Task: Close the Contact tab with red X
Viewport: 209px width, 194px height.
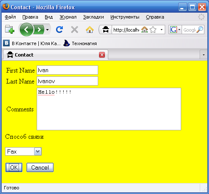Action: tap(102, 55)
